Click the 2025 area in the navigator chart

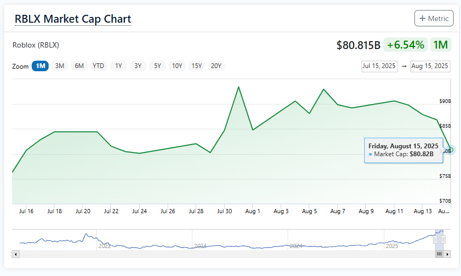392,246
